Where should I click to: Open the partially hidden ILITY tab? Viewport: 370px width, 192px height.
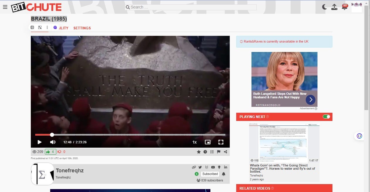click(x=63, y=28)
